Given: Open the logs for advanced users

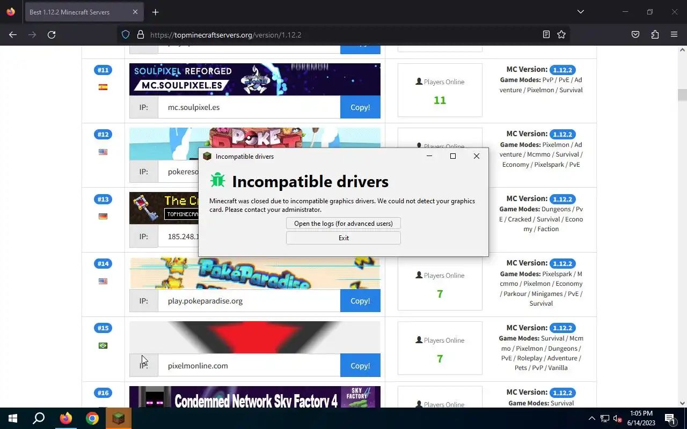Looking at the screenshot, I should pyautogui.click(x=343, y=223).
